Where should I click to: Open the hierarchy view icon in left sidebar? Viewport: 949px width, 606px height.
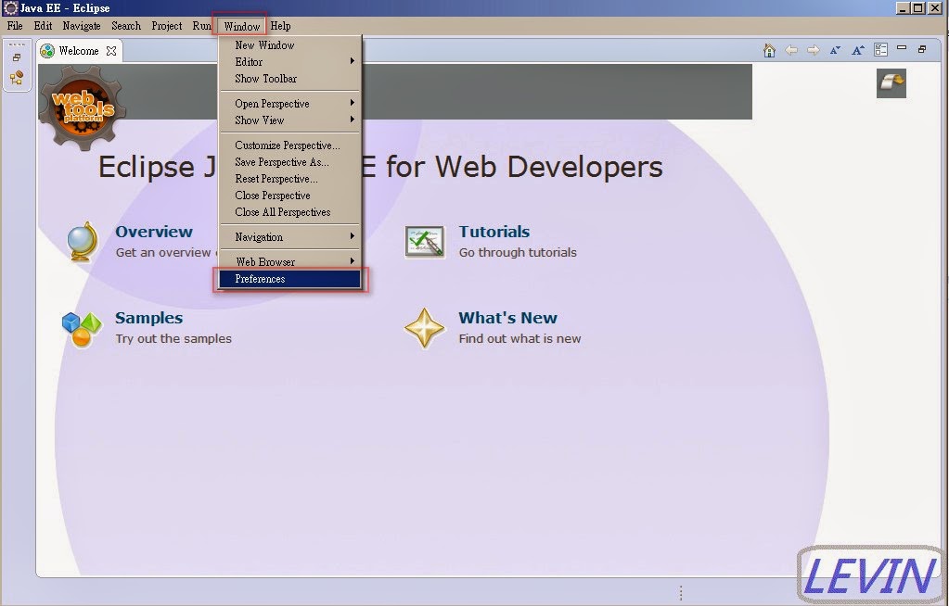[x=17, y=78]
